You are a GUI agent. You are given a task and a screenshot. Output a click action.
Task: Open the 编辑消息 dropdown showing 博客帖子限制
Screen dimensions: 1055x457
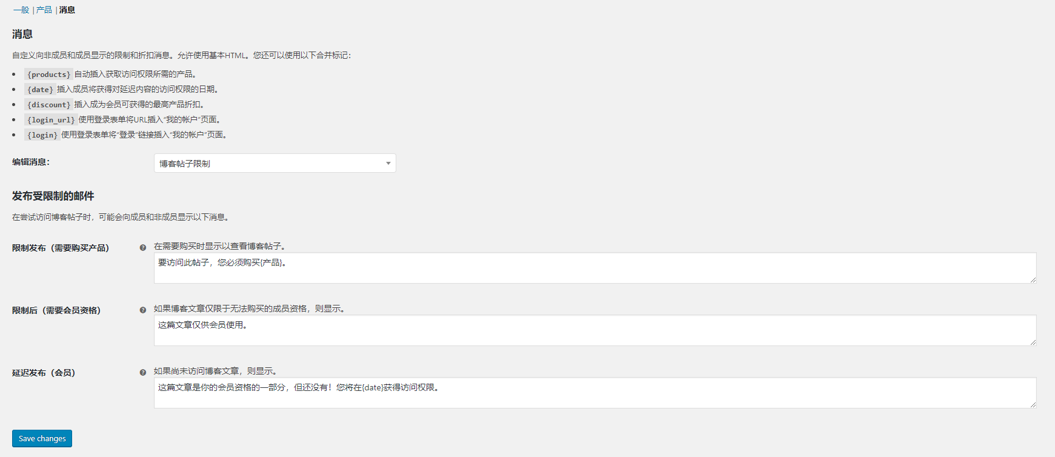coord(275,163)
